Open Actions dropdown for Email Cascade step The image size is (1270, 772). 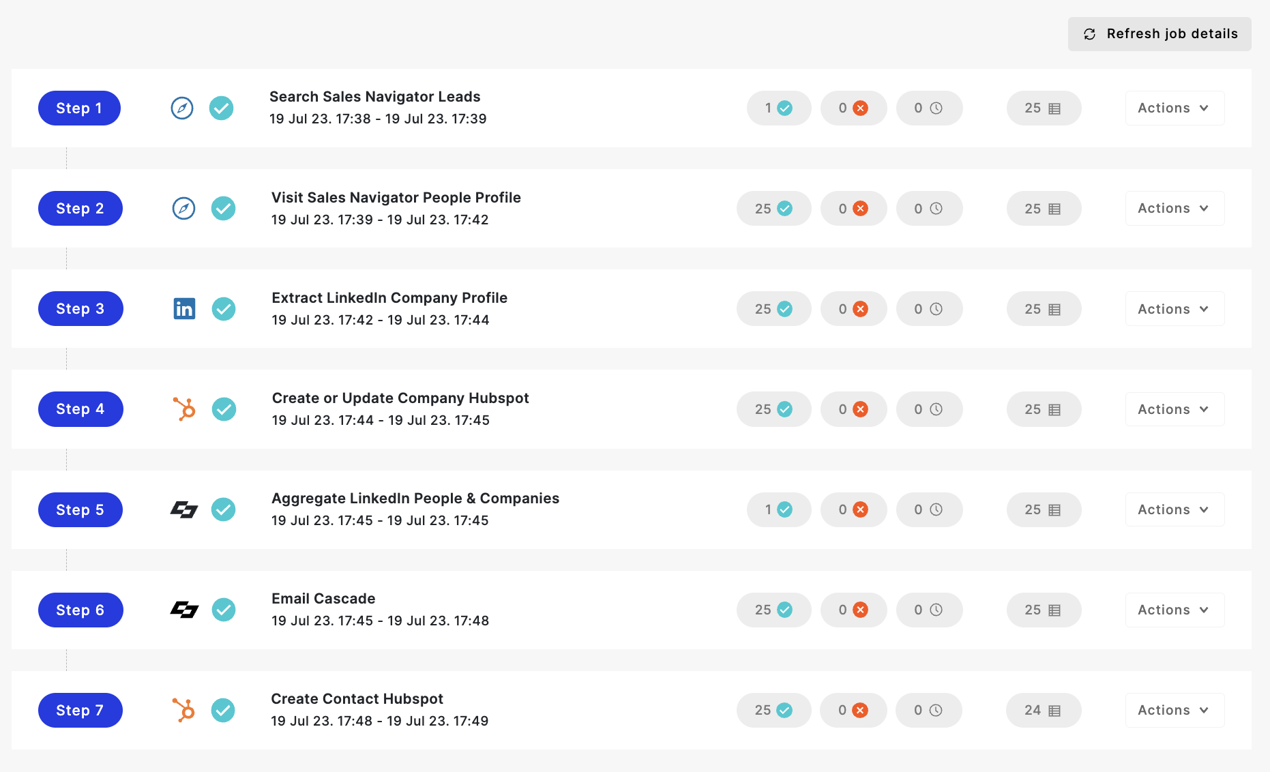1175,610
